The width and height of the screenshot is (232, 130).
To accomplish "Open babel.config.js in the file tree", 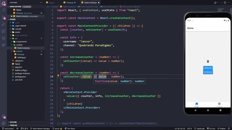I will 21,70.
